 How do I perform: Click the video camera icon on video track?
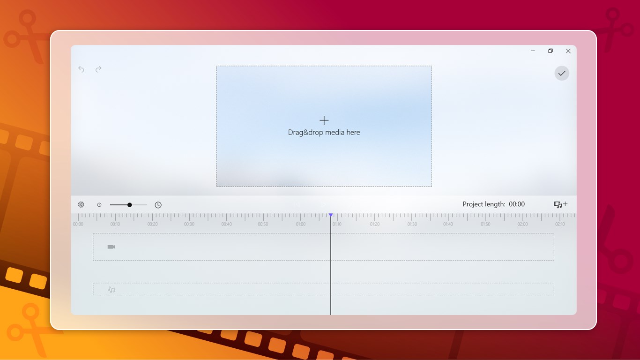tap(111, 247)
